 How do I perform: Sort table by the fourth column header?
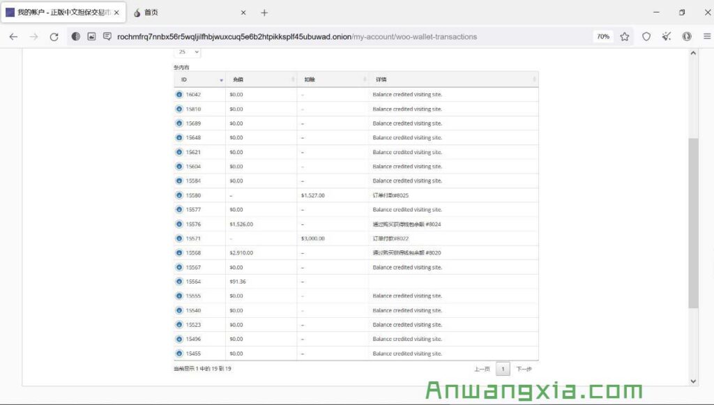click(x=453, y=79)
